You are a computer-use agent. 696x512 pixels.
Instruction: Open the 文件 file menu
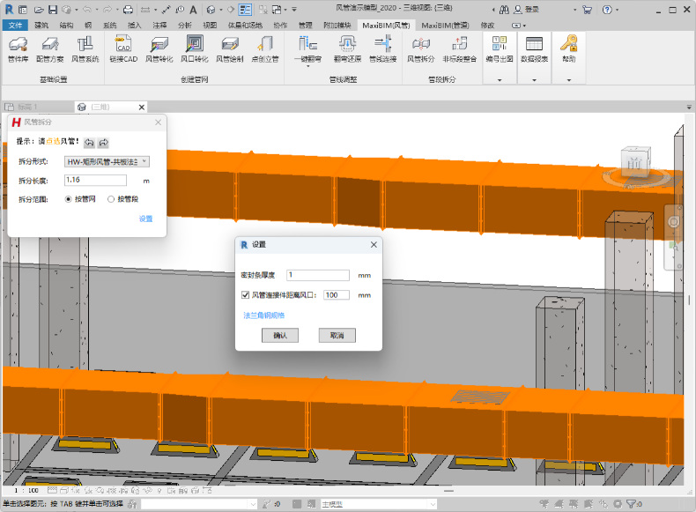coord(15,26)
